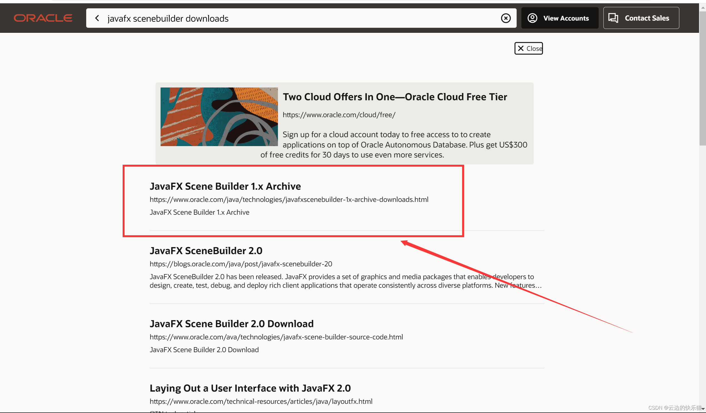The image size is (706, 413).
Task: Open the Oracle Cloud Free Tier abstract thumbnail
Action: pyautogui.click(x=219, y=117)
